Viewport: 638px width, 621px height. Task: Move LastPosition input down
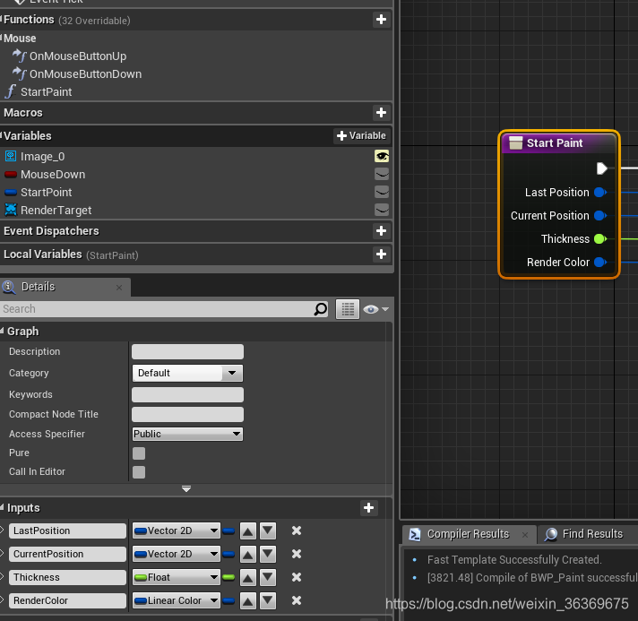coord(268,531)
